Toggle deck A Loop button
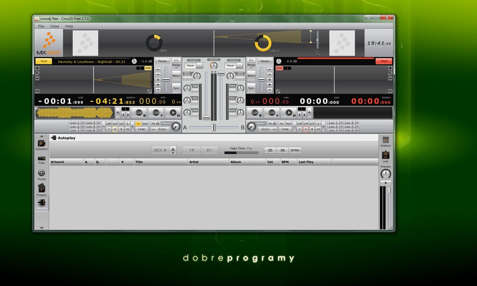Viewport: 477px width, 286px height. [x=141, y=129]
